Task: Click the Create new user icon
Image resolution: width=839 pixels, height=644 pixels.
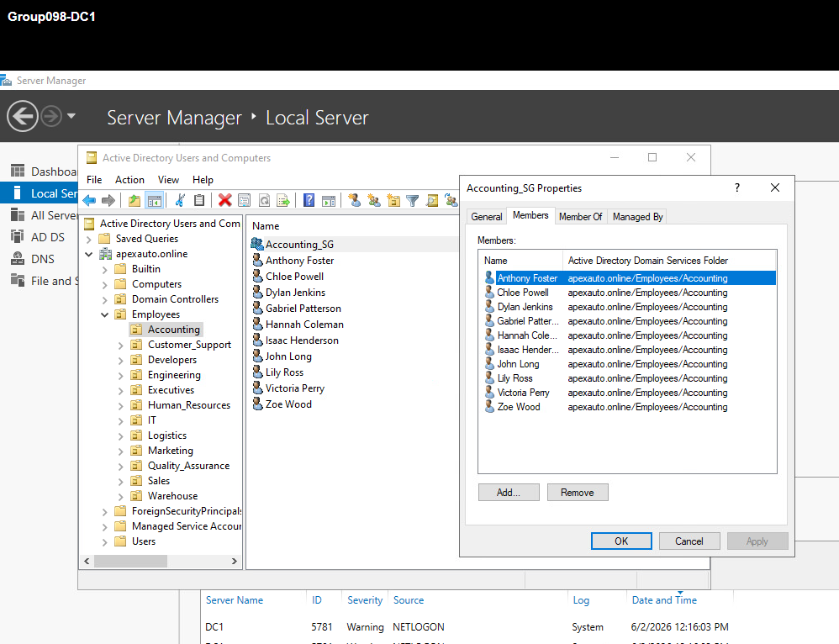Action: (354, 201)
